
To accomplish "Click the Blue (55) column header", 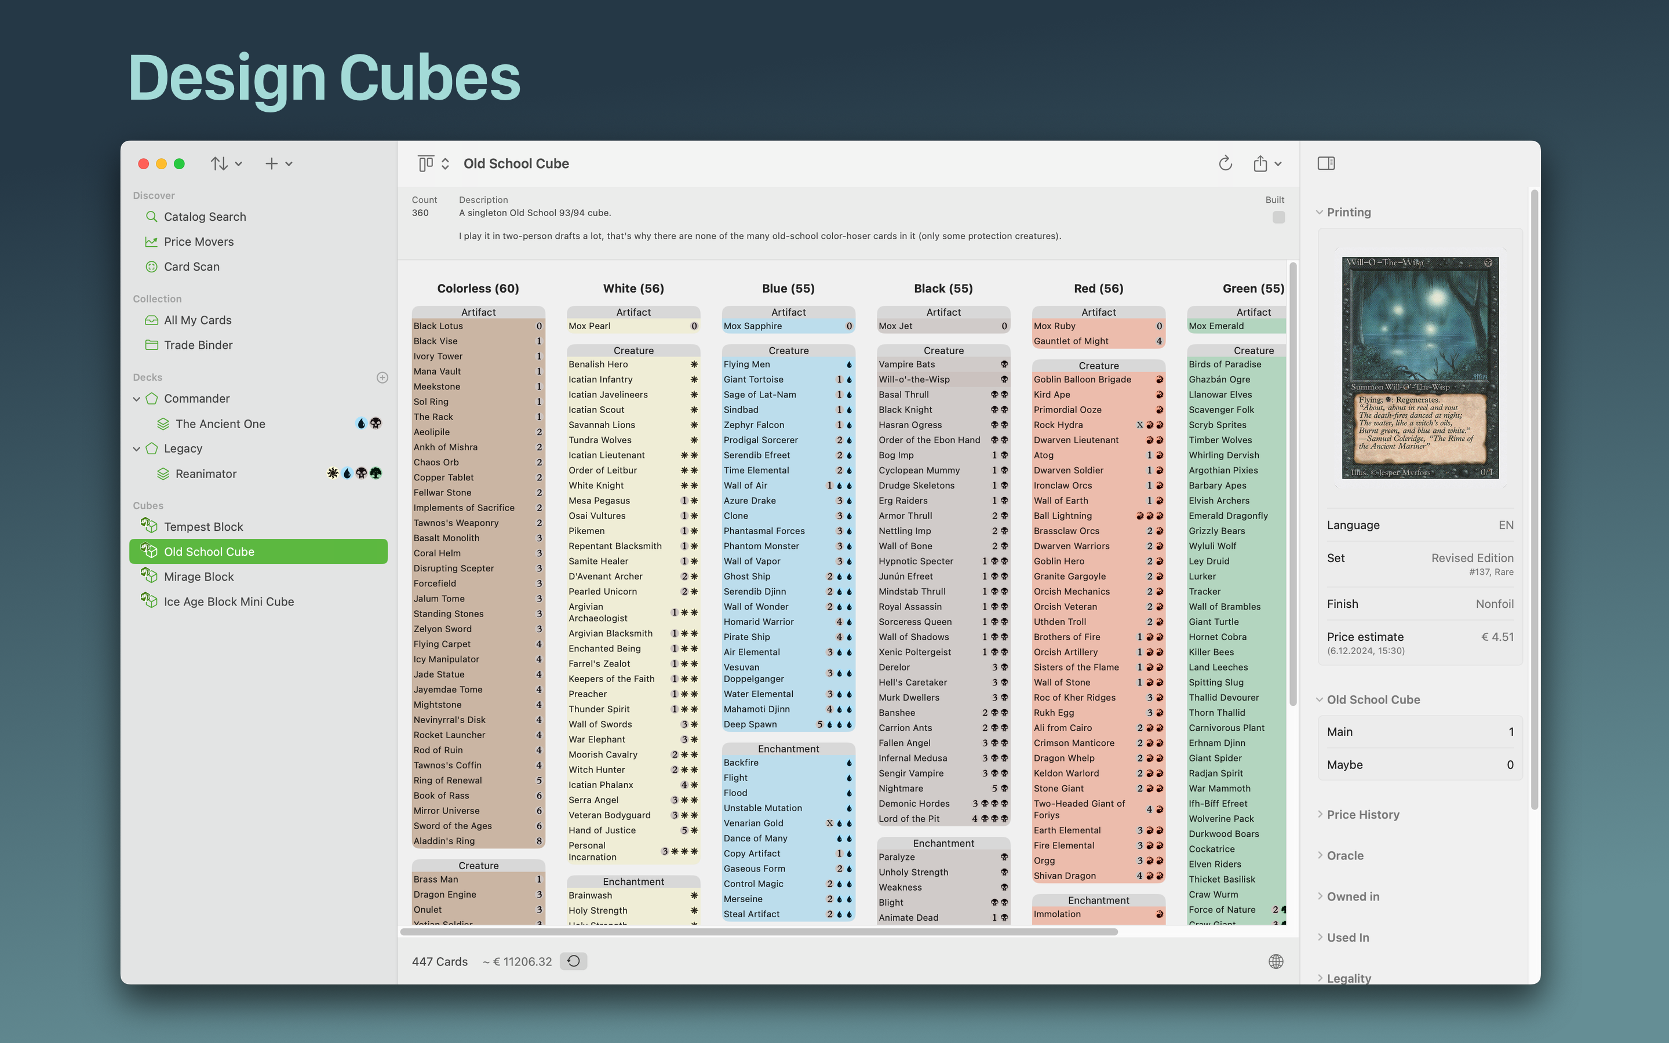I will [x=788, y=289].
